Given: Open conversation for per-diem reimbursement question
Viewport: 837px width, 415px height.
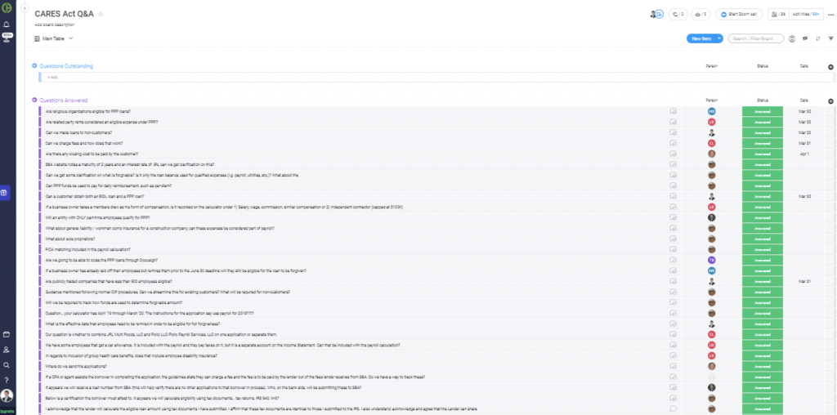Looking at the screenshot, I should (674, 185).
